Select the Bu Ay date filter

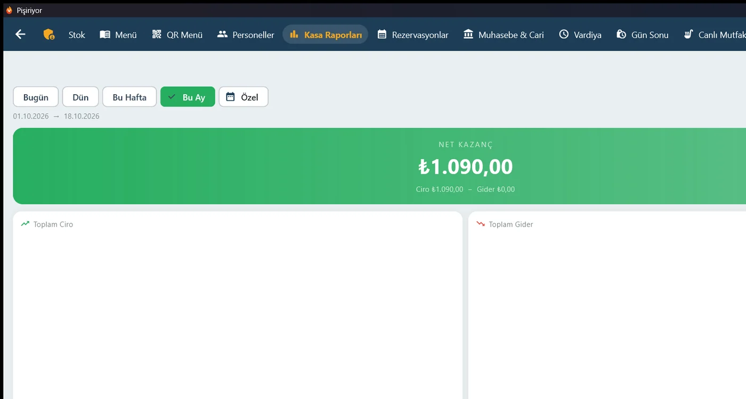[x=188, y=97]
